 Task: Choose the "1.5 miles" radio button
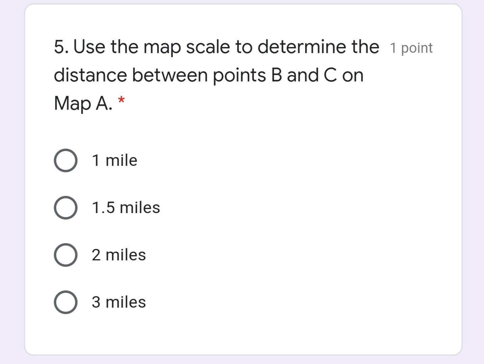(x=66, y=208)
